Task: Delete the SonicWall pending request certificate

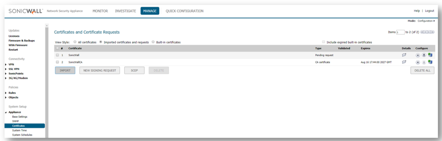Action: coord(418,55)
